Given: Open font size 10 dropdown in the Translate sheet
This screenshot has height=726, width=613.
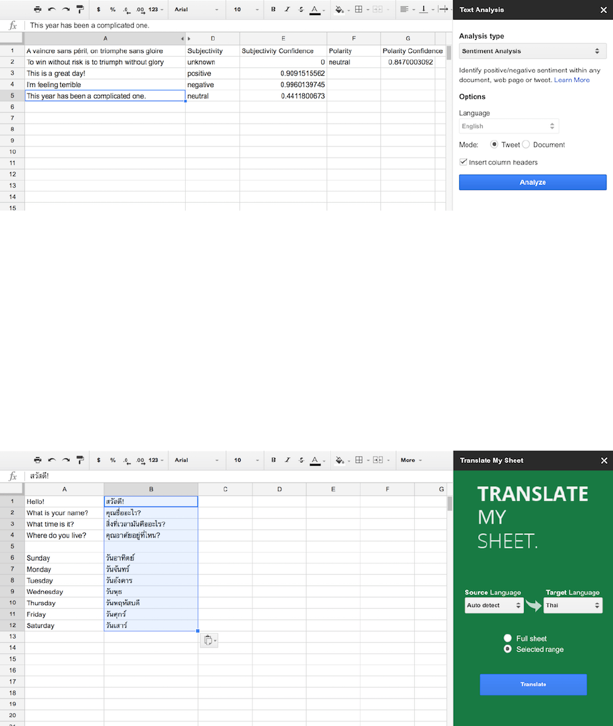Looking at the screenshot, I should coord(246,460).
